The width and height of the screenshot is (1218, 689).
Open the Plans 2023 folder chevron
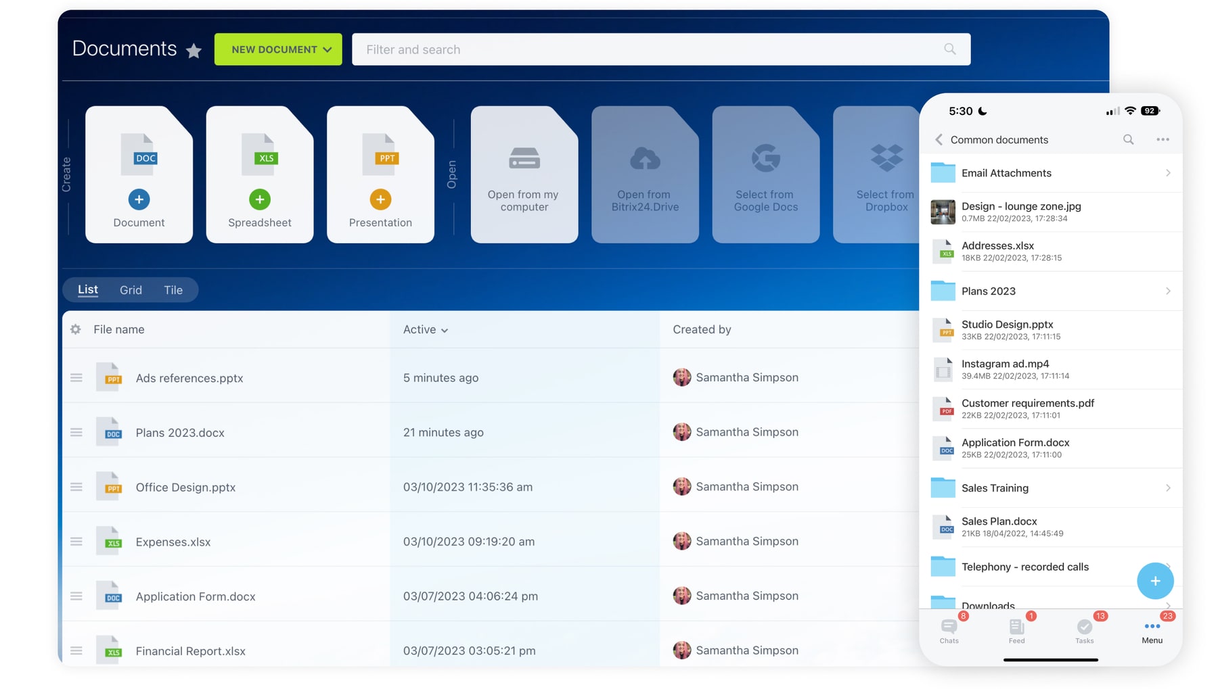tap(1168, 291)
